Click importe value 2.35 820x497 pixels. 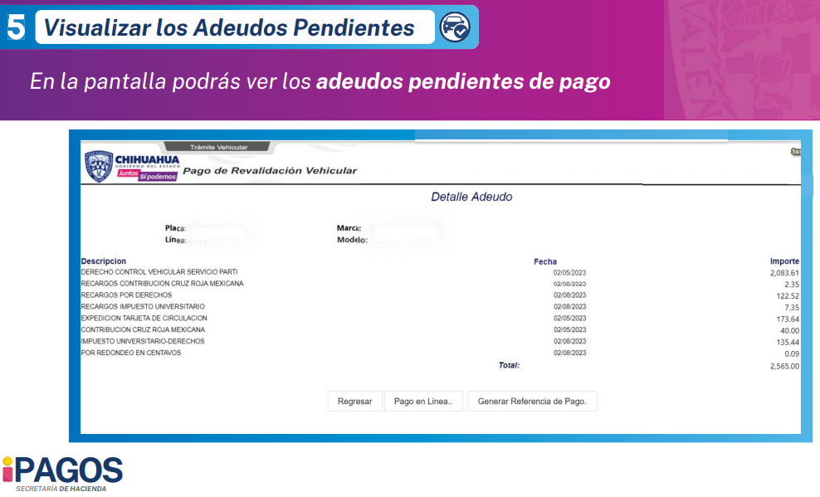click(792, 285)
